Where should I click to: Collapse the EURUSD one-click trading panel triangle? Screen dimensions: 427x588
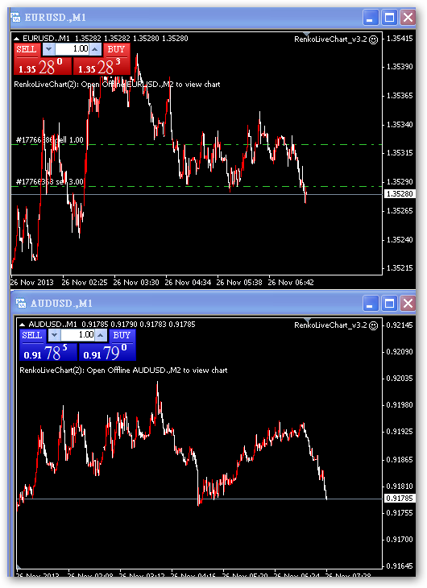[16, 39]
